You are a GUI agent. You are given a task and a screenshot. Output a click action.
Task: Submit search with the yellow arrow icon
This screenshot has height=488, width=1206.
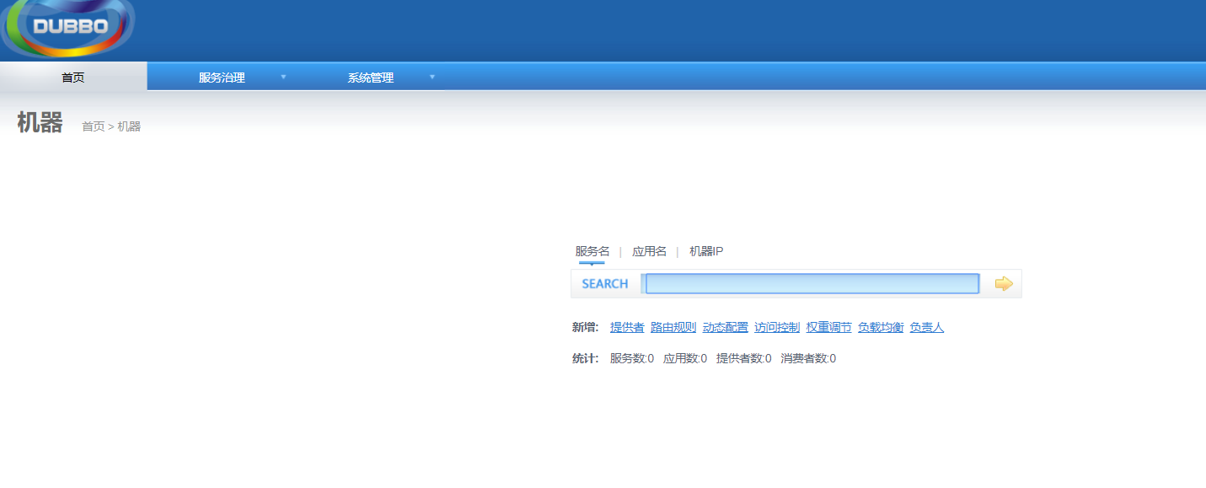(x=1003, y=284)
